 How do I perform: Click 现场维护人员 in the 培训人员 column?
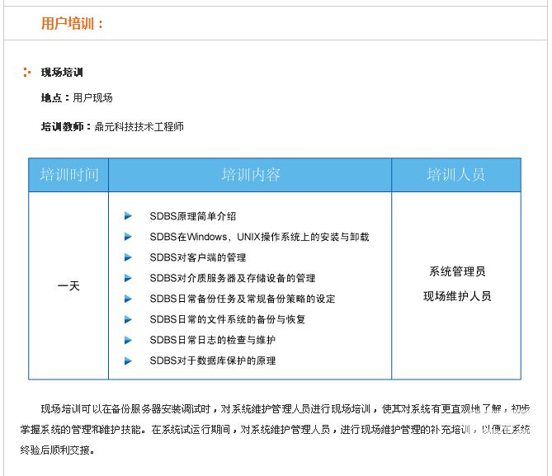[x=457, y=296]
